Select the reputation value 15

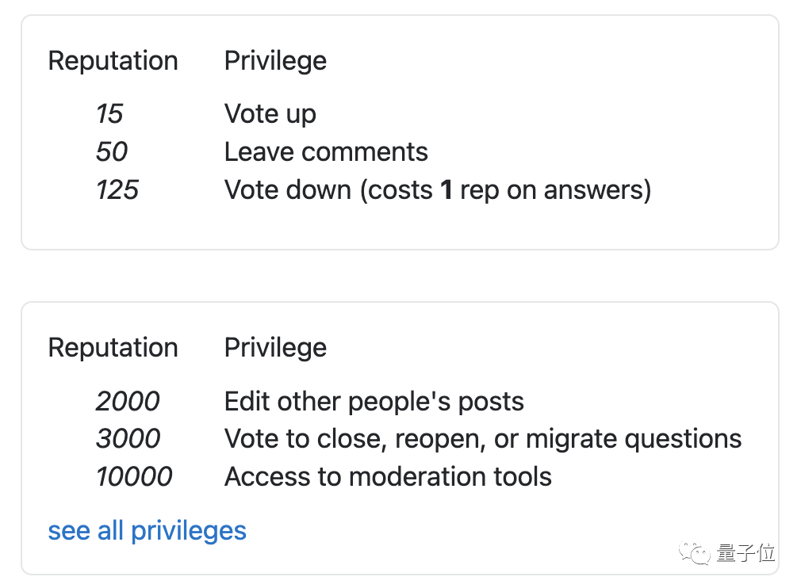[x=109, y=113]
